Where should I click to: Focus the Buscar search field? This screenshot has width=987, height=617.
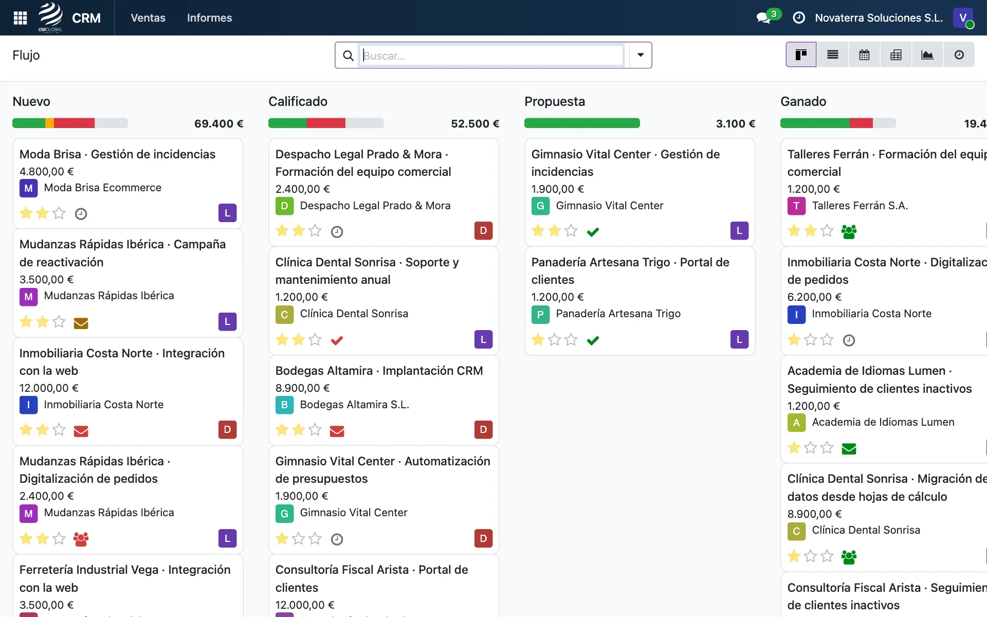491,56
